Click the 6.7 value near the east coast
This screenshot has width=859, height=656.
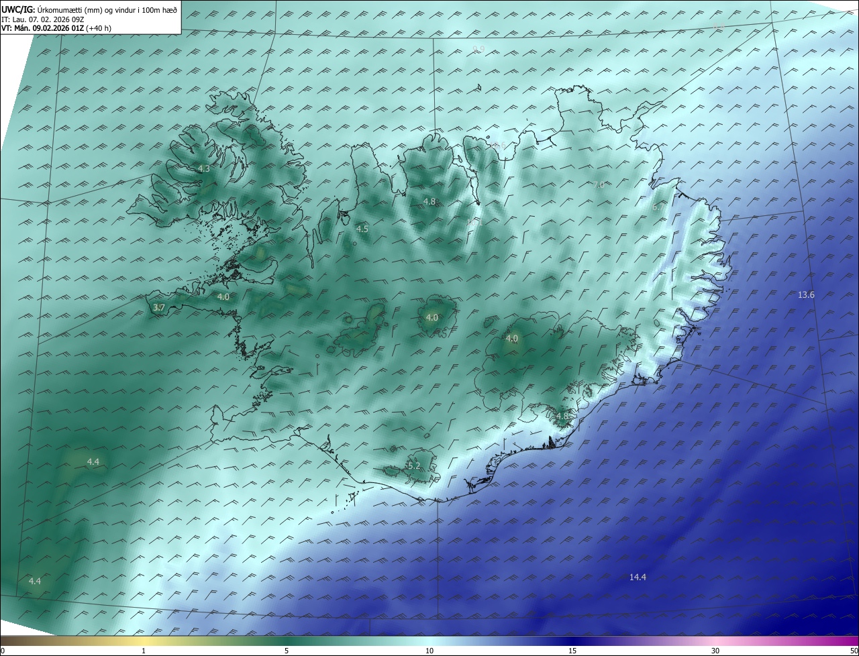[658, 208]
